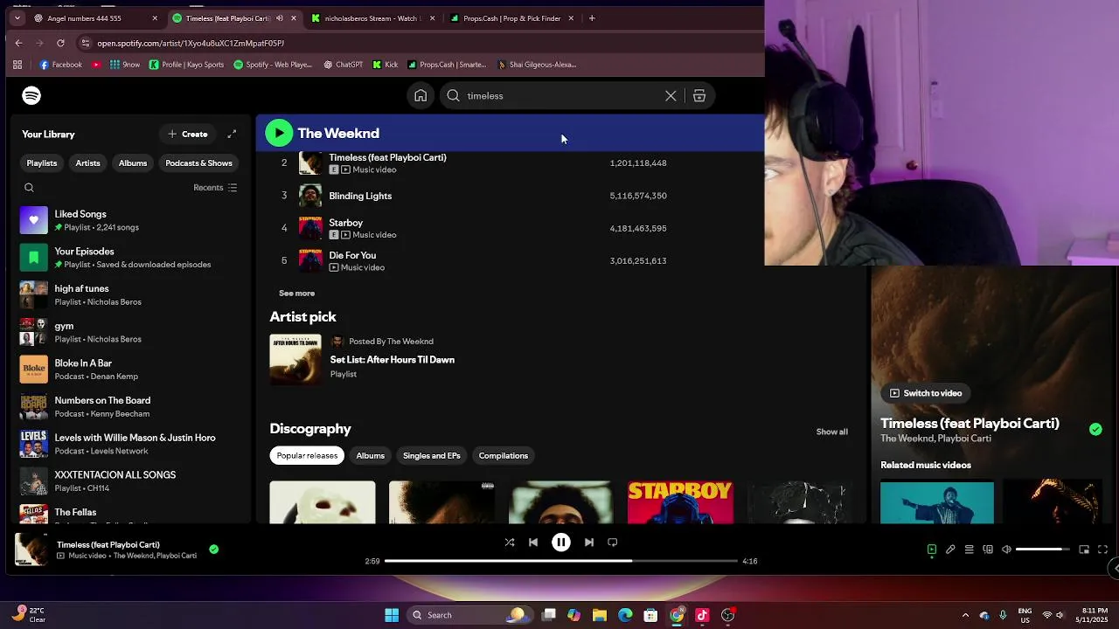The image size is (1119, 629).
Task: Open mini player
Action: [1084, 550]
